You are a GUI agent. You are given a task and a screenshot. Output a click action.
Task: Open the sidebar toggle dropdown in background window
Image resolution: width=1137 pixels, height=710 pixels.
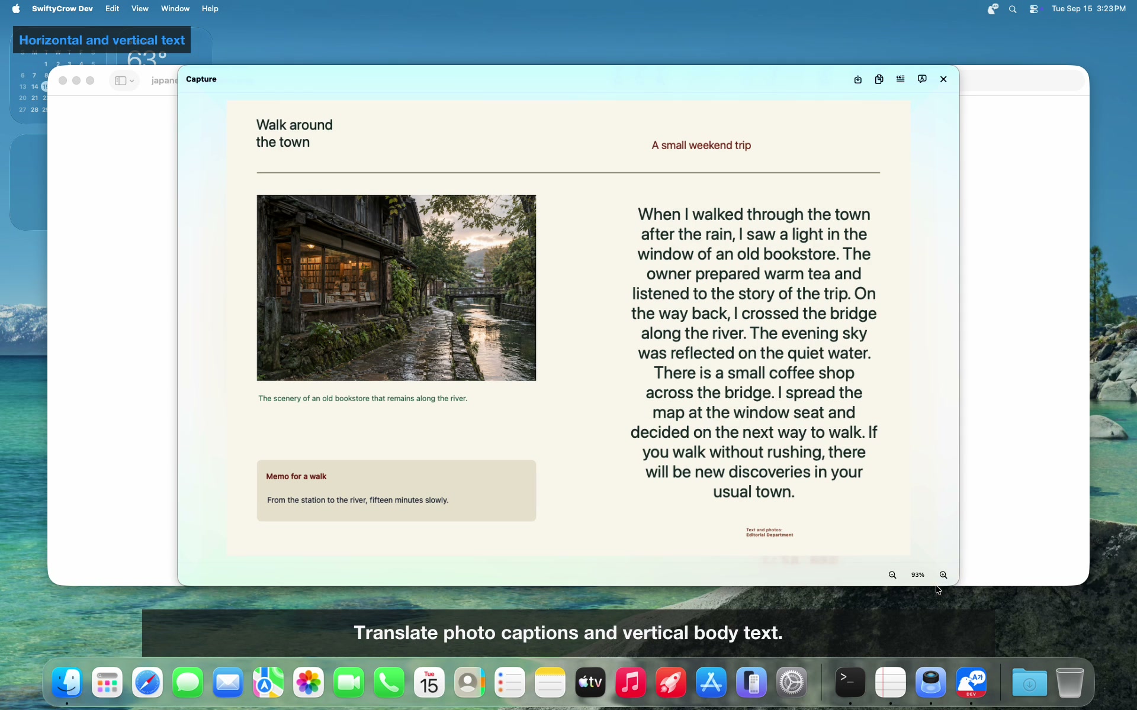pos(124,80)
